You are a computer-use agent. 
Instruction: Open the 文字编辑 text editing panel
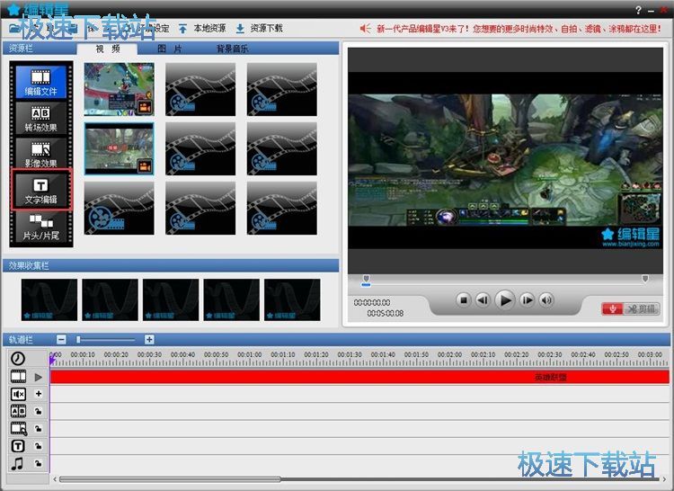(40, 190)
